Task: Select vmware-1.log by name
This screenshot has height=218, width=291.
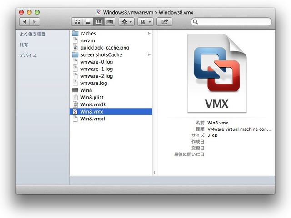Action: [x=96, y=69]
